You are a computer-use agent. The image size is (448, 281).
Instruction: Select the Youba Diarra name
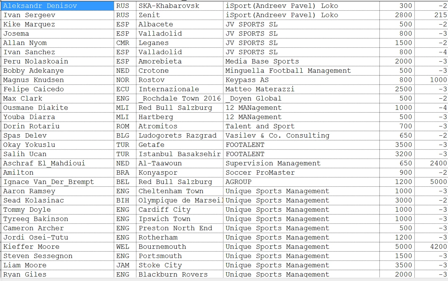click(x=57, y=117)
